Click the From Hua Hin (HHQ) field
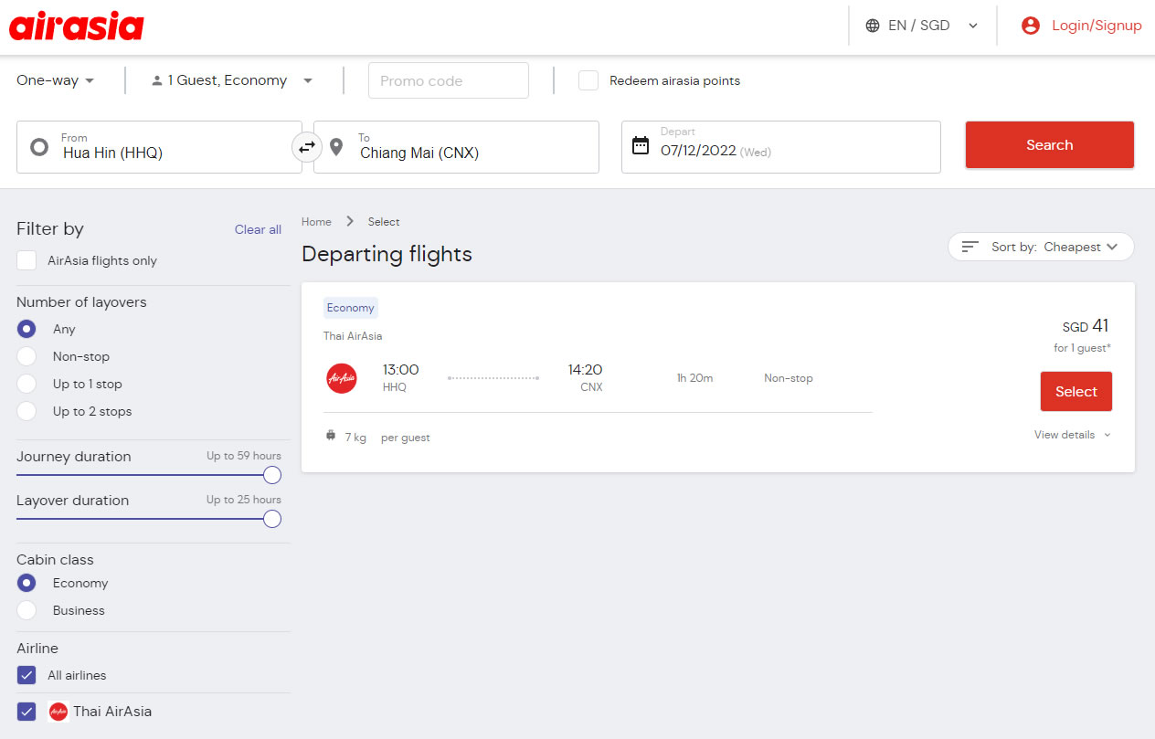The width and height of the screenshot is (1155, 739). 159,147
